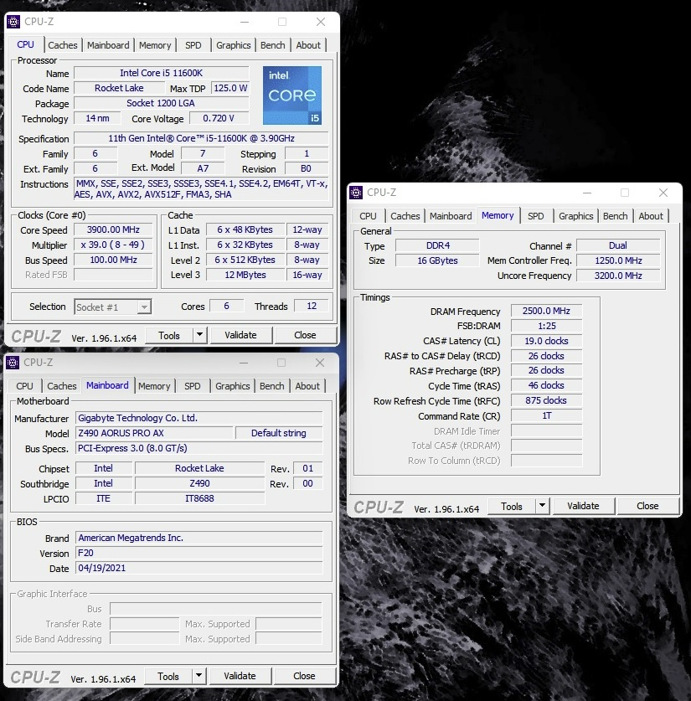Click the processor name field Intel Core i5 11600K

[x=162, y=73]
